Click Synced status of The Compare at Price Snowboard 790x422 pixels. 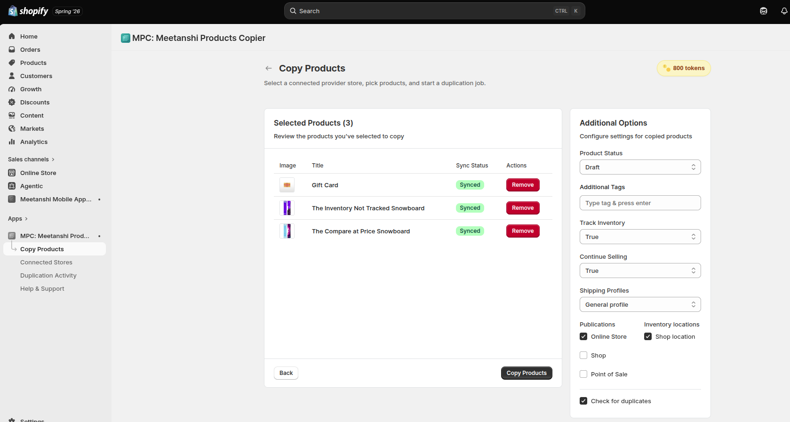pyautogui.click(x=470, y=231)
